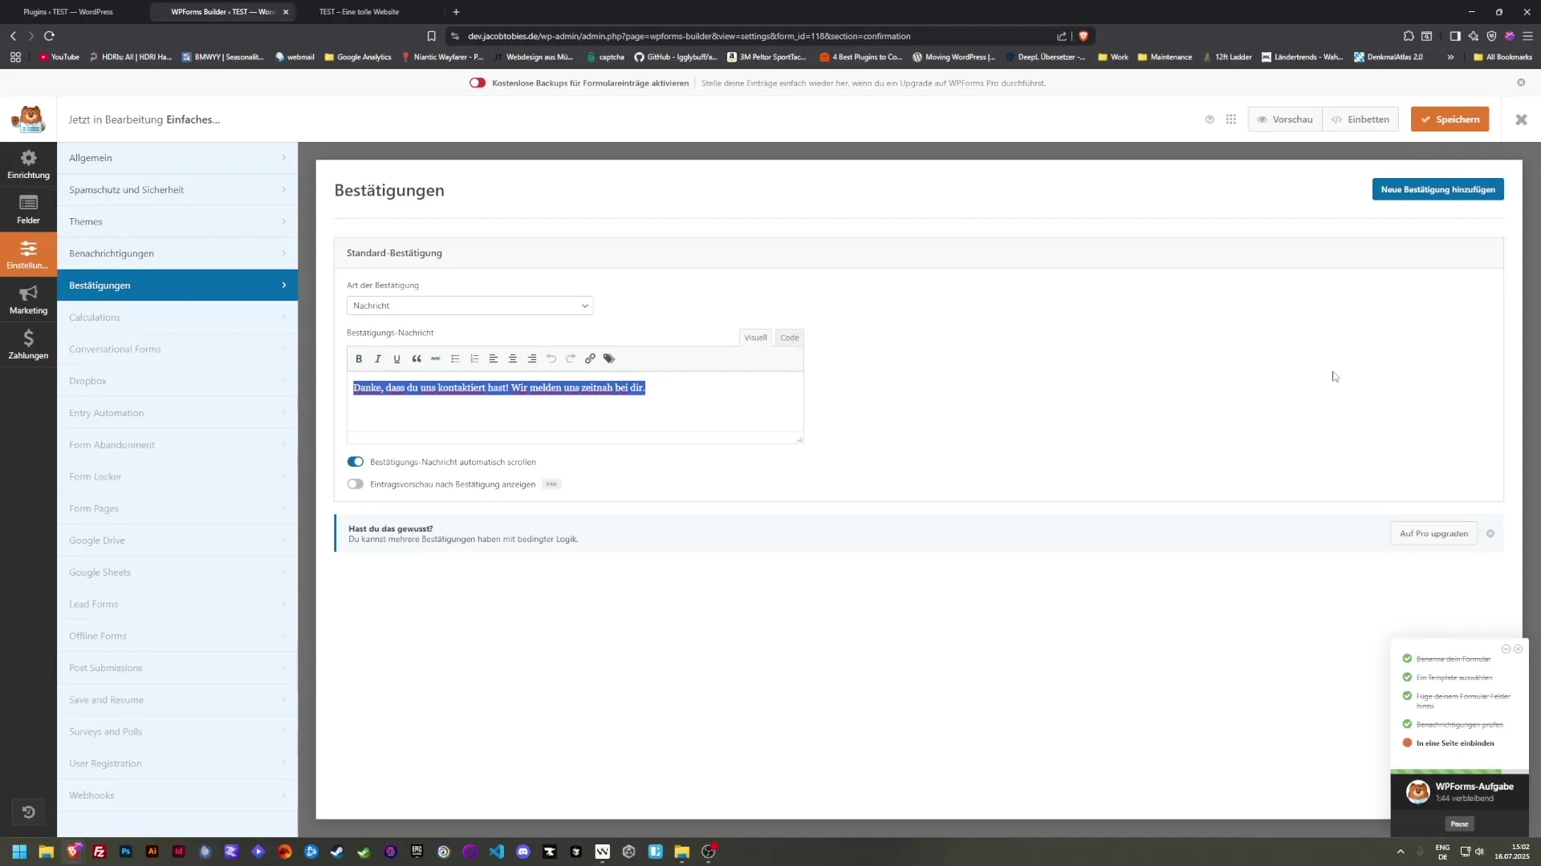The height and width of the screenshot is (866, 1541).
Task: Open the Spamschutz und Sicherheit menu item
Action: point(177,189)
